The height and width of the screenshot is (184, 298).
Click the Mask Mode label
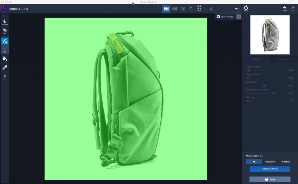coord(252,156)
